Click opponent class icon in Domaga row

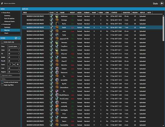coord(57,20)
